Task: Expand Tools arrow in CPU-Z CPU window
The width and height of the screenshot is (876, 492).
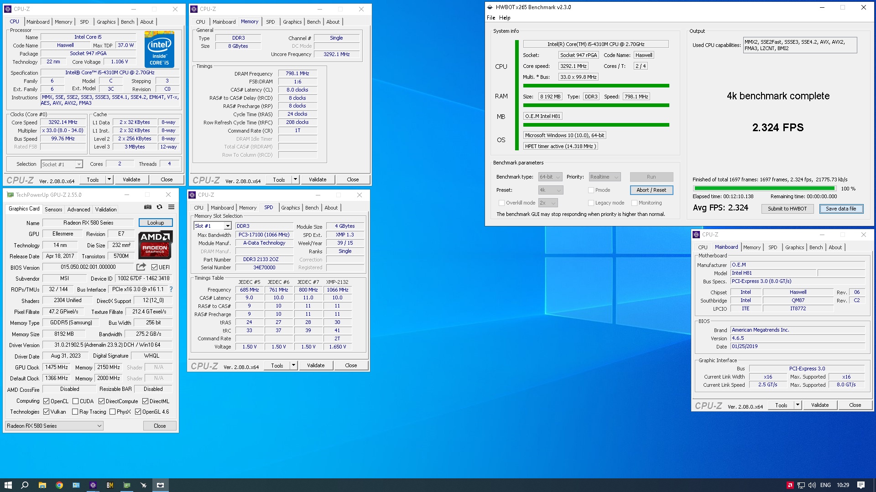Action: (x=109, y=179)
